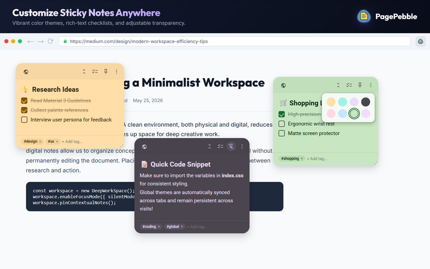Select the selected green color swatch

tap(354, 113)
